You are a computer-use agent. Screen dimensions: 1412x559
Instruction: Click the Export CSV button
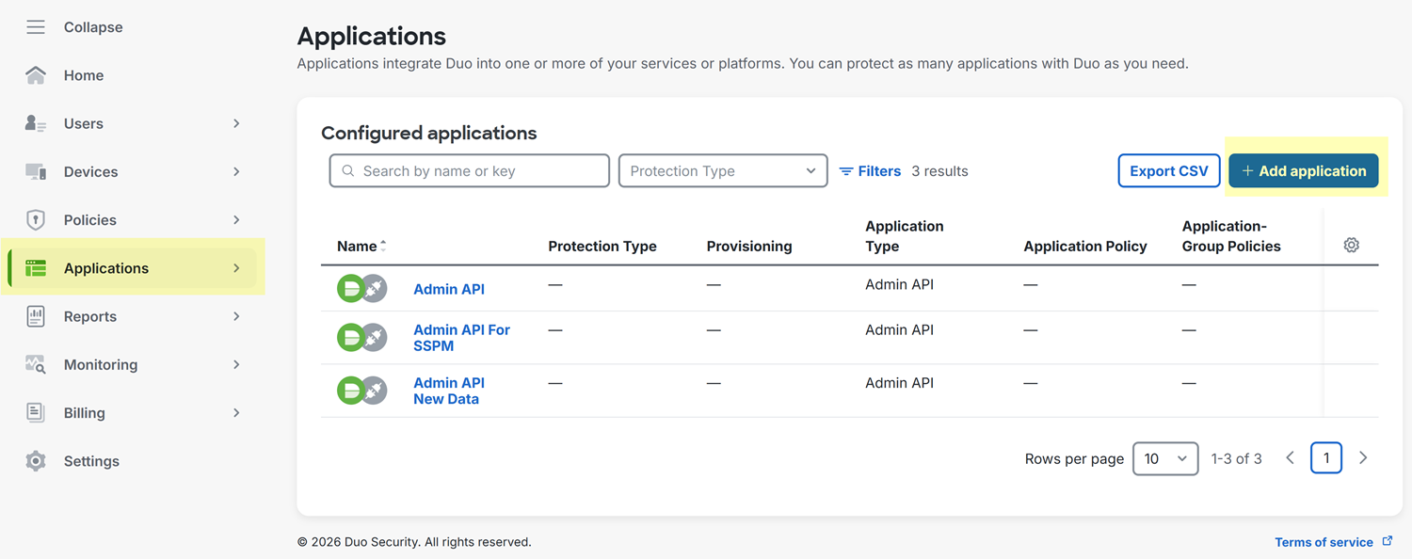pyautogui.click(x=1168, y=171)
